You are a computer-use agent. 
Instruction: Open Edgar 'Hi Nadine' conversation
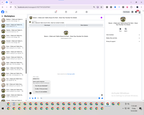tap(13, 69)
